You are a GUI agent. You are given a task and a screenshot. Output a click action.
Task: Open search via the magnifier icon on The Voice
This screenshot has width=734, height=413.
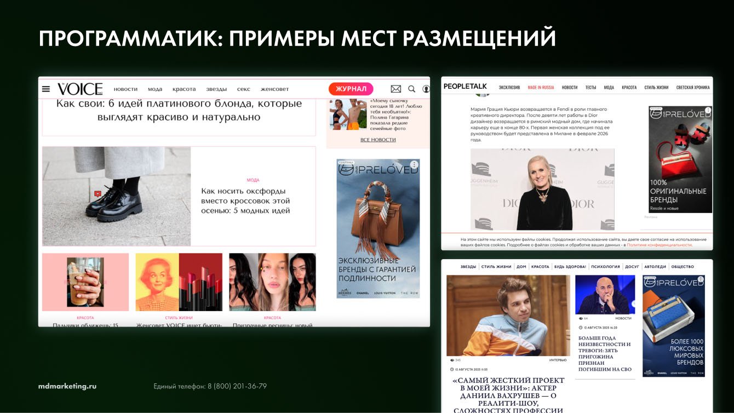tap(412, 89)
